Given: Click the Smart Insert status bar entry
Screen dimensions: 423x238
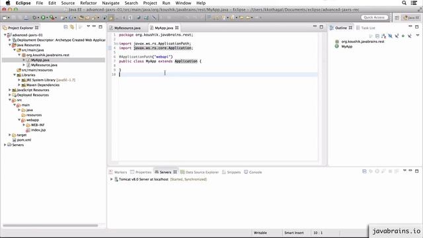Looking at the screenshot, I should click(x=293, y=233).
